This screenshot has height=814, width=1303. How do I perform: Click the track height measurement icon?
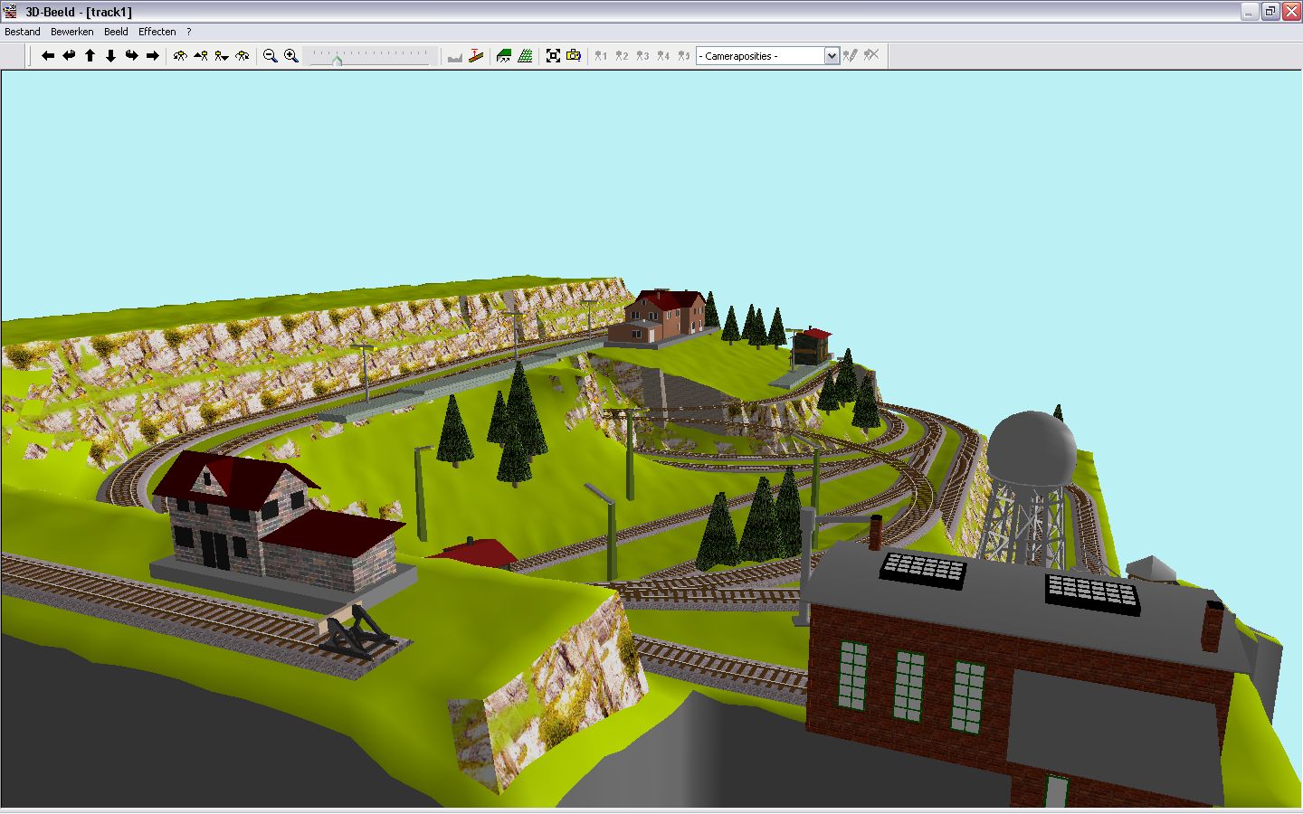(x=476, y=56)
